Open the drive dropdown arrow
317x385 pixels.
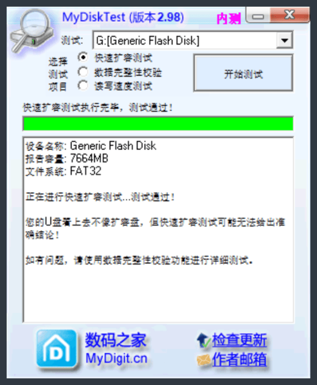coord(284,40)
